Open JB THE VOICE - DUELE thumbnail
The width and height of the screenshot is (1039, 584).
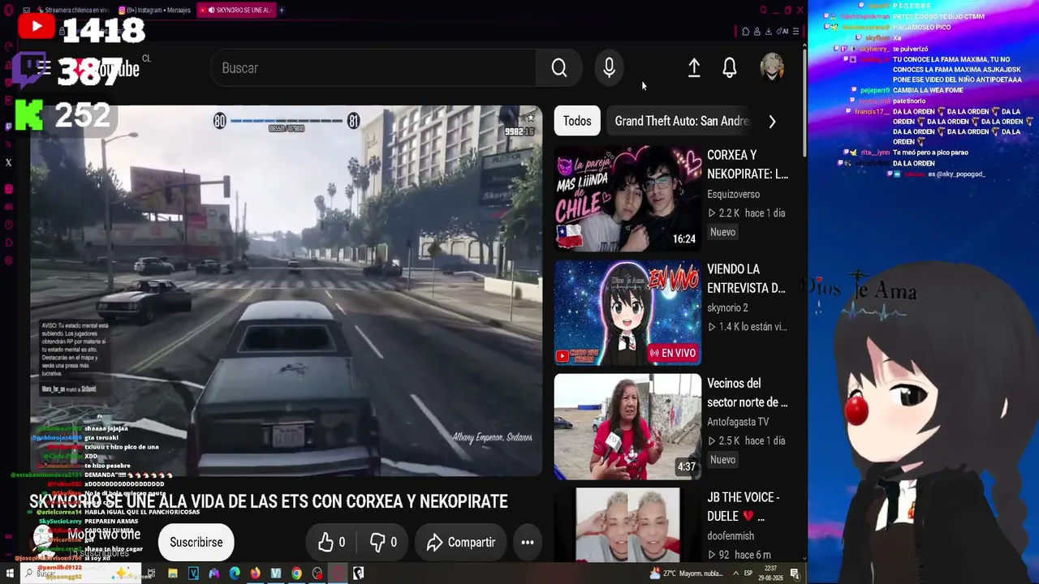[x=627, y=525]
